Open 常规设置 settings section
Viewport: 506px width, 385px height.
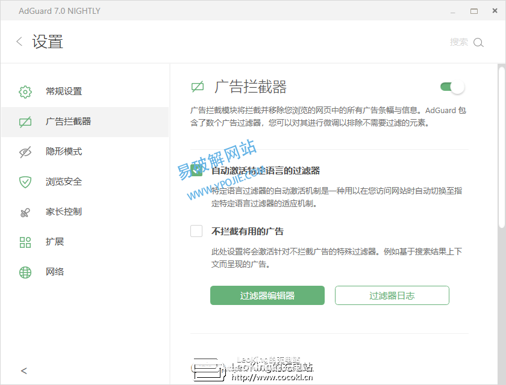85,92
